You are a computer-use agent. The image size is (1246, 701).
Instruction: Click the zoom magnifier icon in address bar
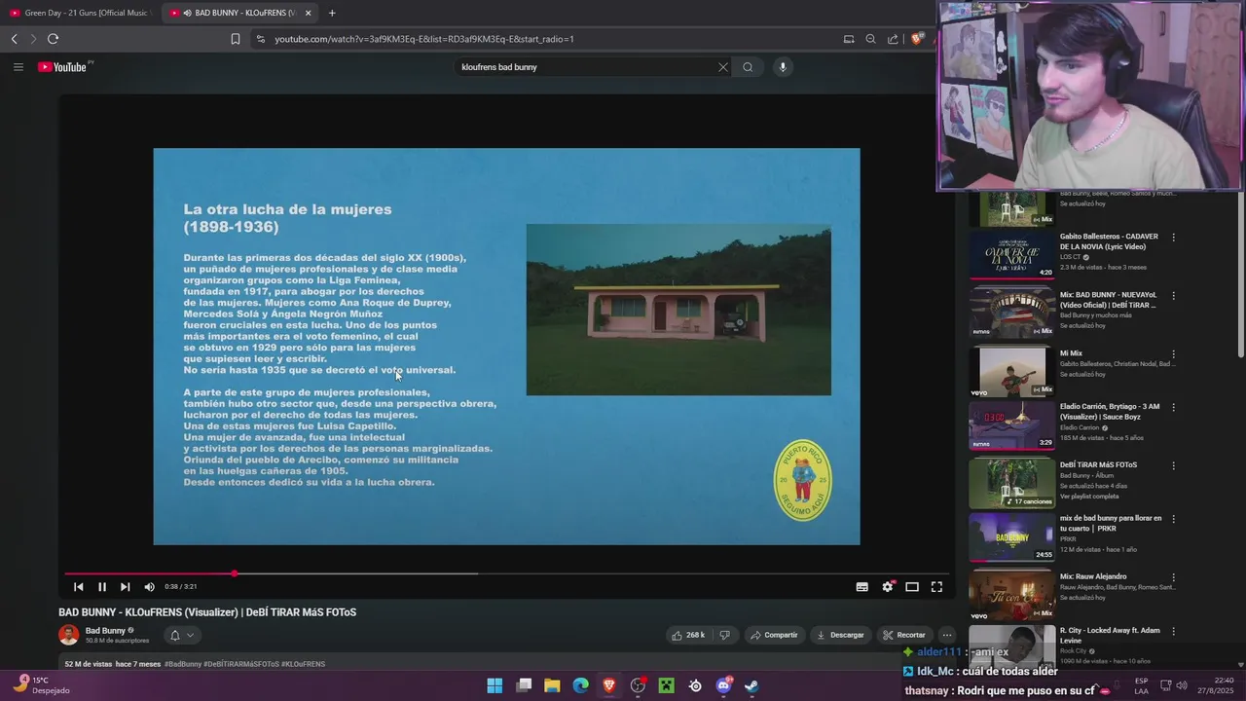click(870, 39)
